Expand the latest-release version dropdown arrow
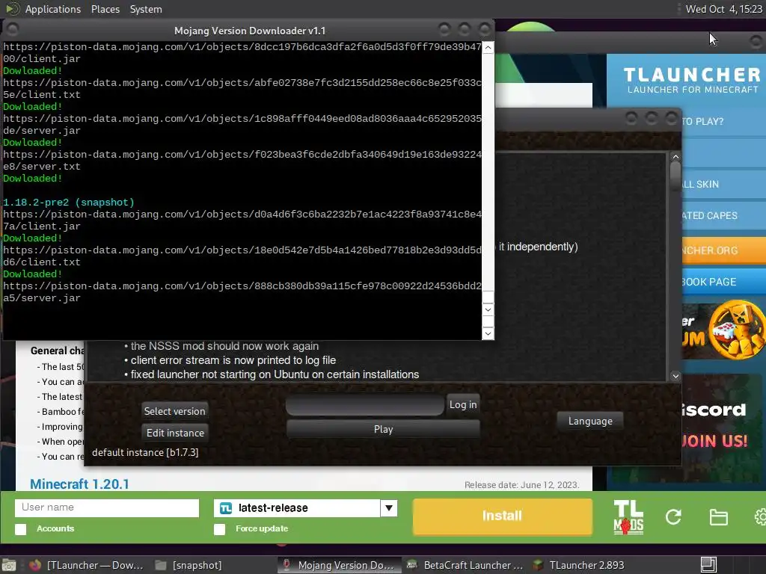Image resolution: width=766 pixels, height=574 pixels. pos(389,508)
